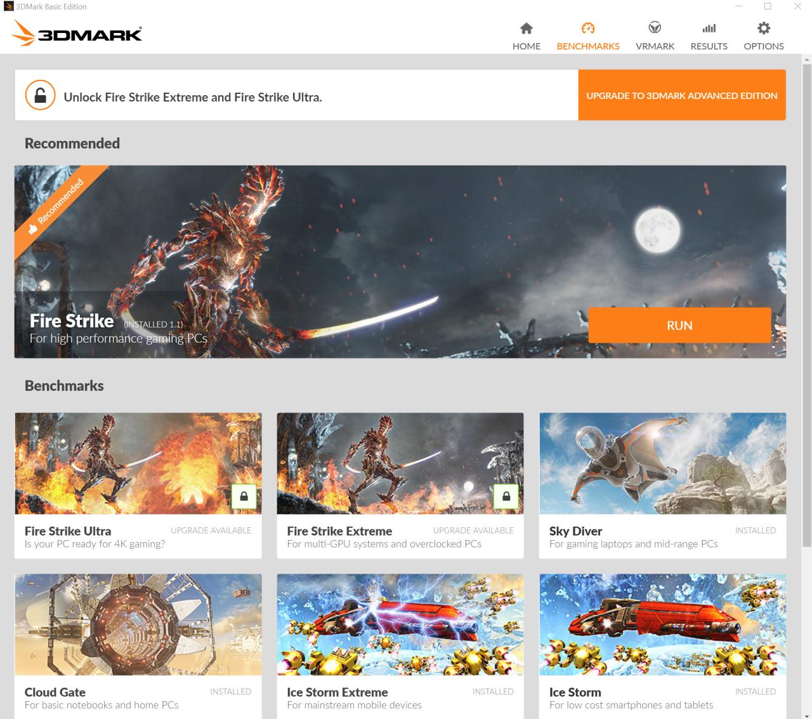Click the vertical scrollbar thumb

coord(807,305)
